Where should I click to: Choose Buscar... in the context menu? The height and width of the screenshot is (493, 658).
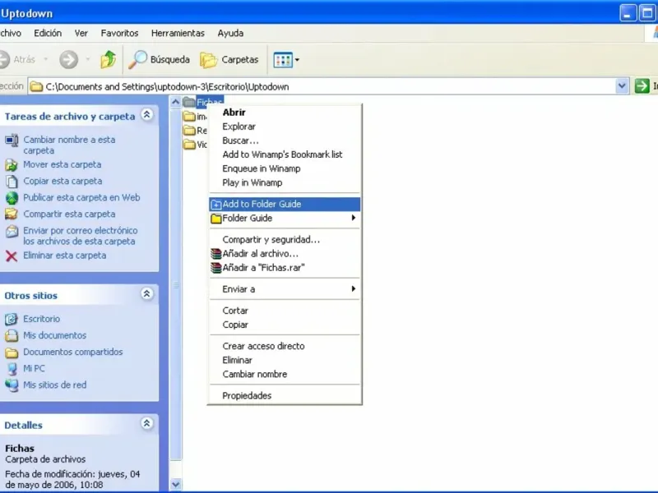(285, 141)
